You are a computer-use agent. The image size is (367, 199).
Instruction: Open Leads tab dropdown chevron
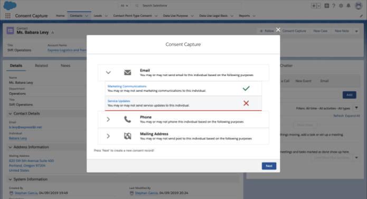coord(106,16)
